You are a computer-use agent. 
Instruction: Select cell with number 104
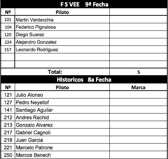tap(8, 27)
